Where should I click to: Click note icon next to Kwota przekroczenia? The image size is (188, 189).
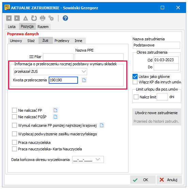[84, 80]
